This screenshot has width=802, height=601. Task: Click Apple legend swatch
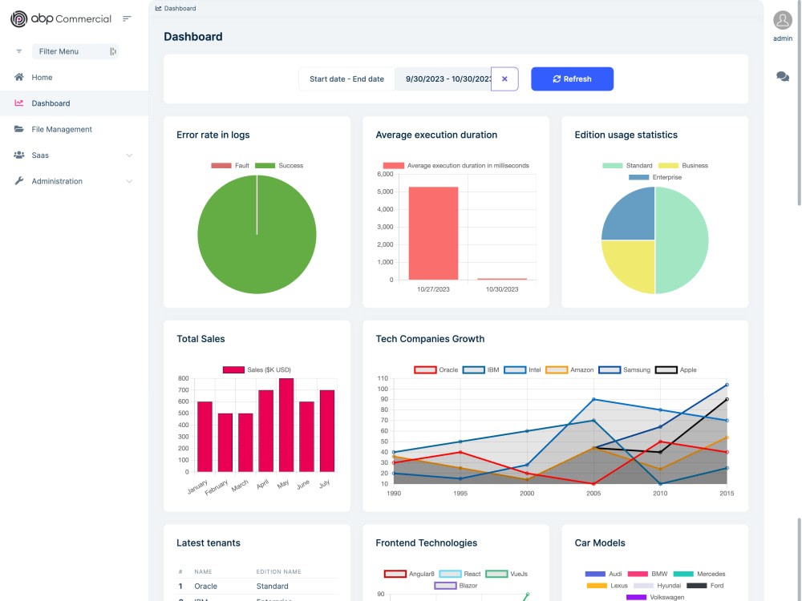coord(666,369)
